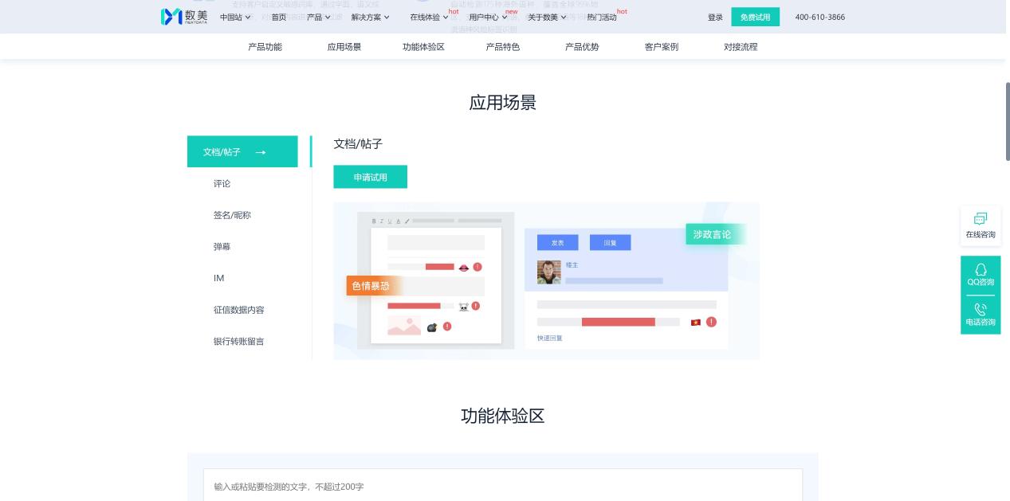
Task: Jump to the 对接流程 section
Action: [741, 47]
